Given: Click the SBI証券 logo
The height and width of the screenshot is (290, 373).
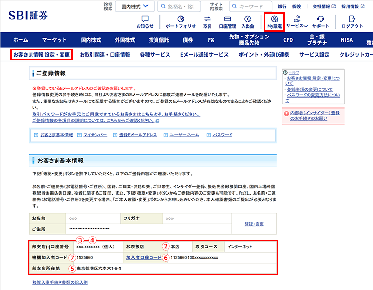Looking at the screenshot, I should coord(28,16).
